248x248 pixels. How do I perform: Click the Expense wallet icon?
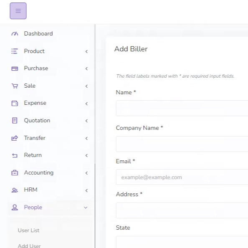click(x=15, y=103)
